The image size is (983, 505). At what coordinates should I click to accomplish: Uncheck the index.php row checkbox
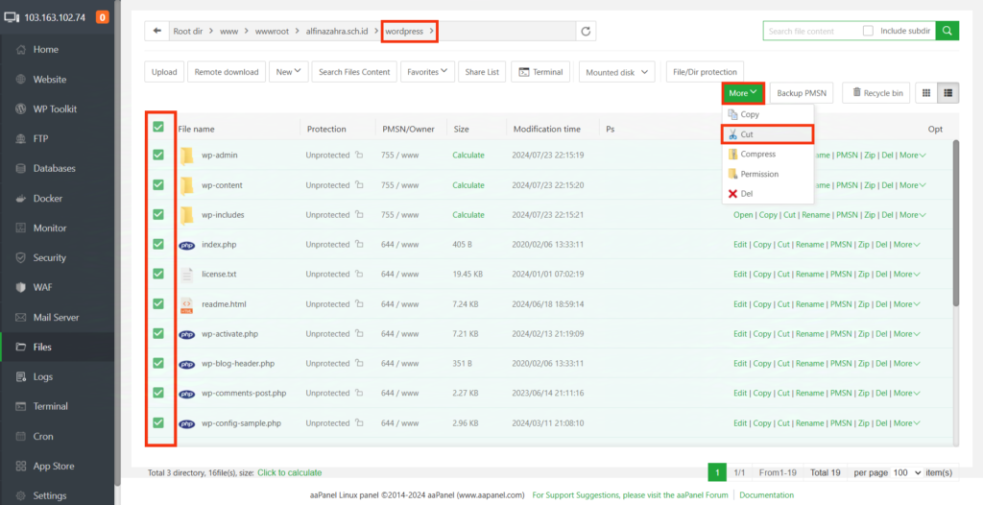[158, 245]
